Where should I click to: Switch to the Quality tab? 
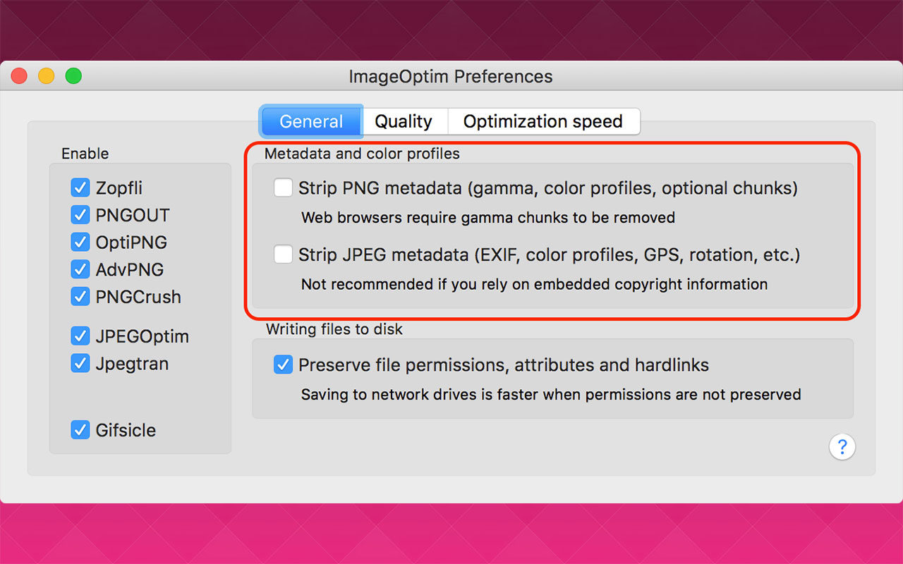[x=404, y=121]
